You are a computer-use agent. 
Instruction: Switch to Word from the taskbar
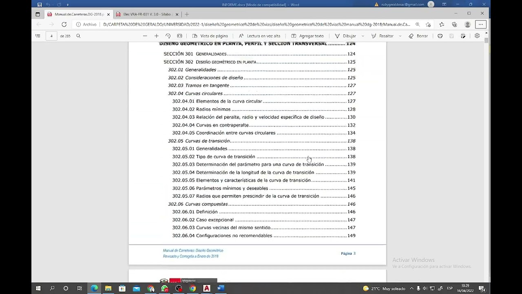pos(221,288)
